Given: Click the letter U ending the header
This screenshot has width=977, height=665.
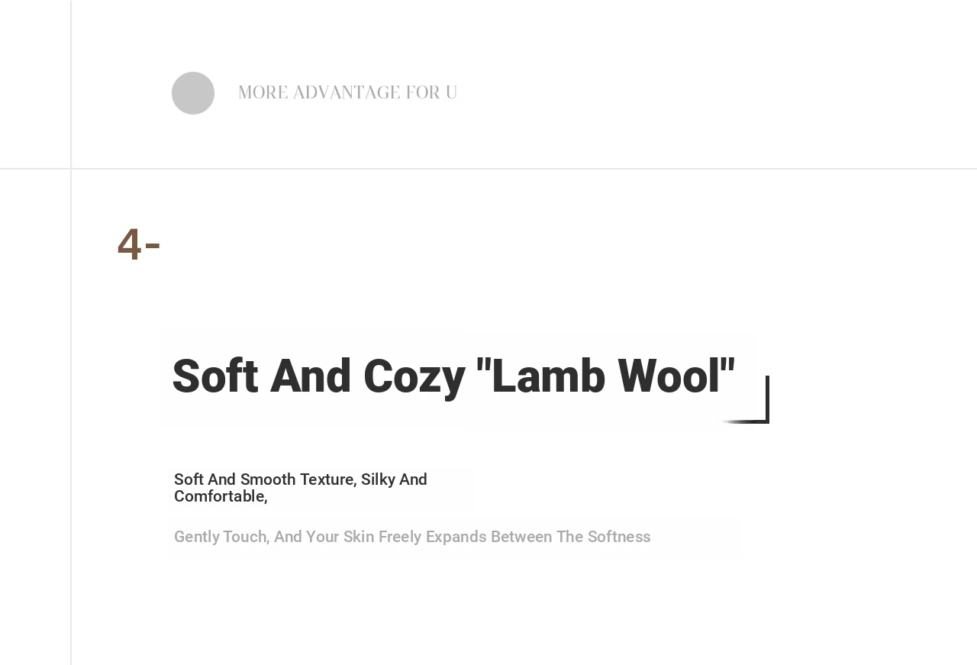Looking at the screenshot, I should point(451,93).
